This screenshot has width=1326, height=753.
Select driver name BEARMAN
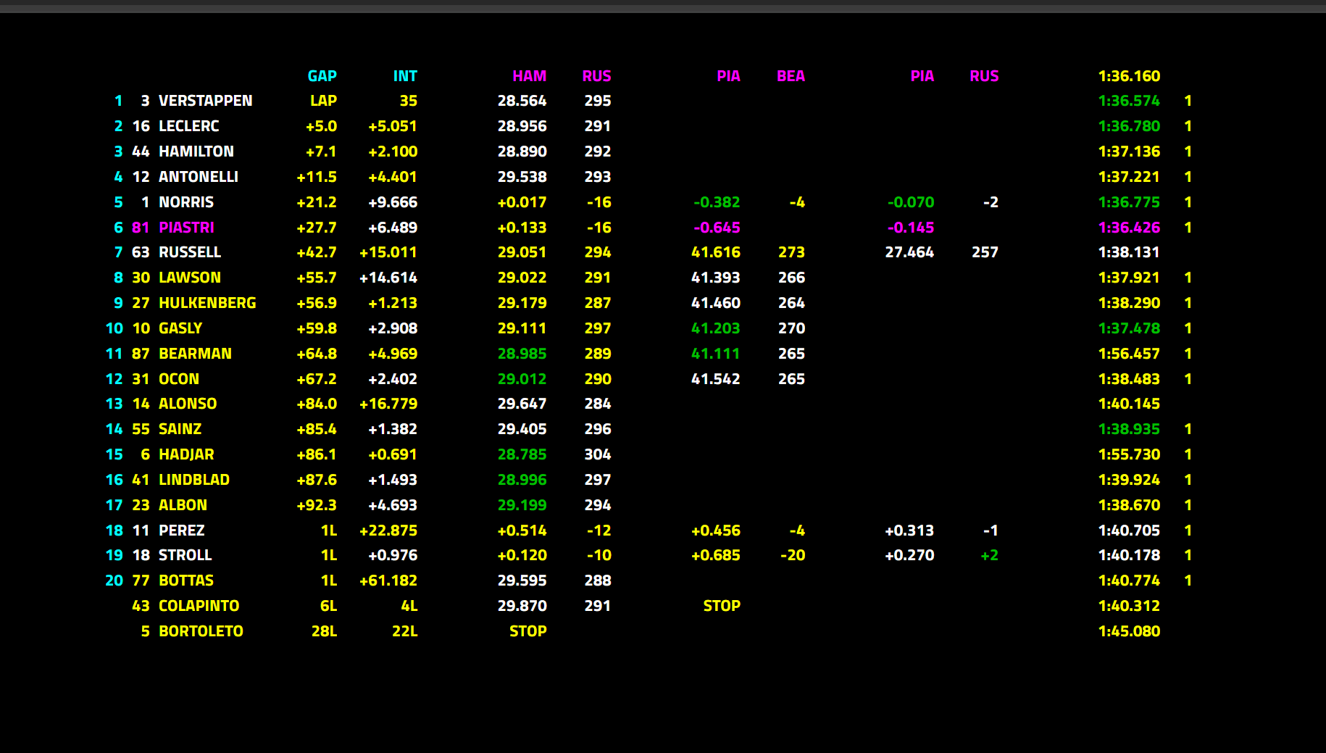[x=195, y=354]
